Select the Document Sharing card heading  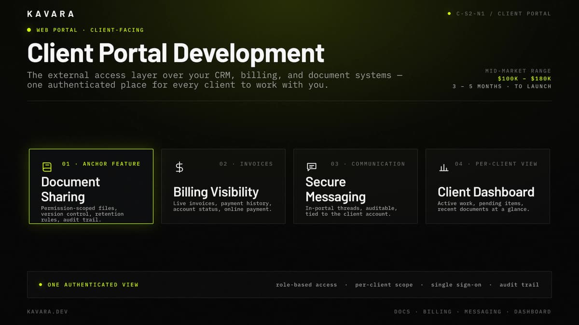(x=70, y=189)
